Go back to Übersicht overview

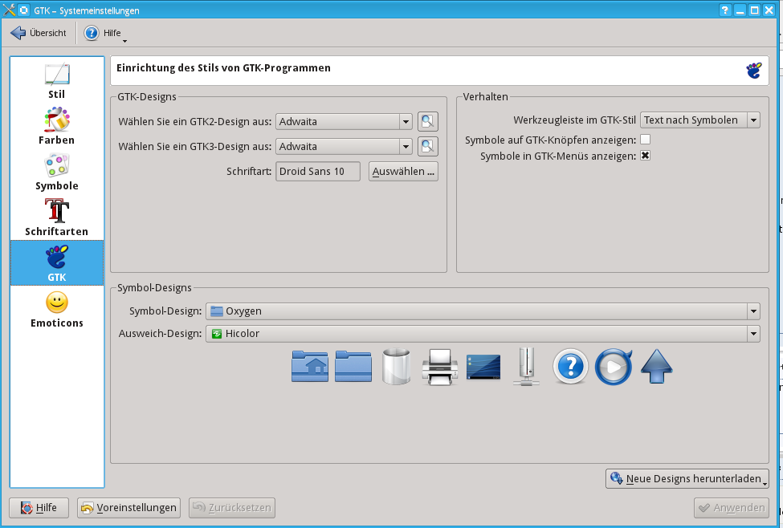pyautogui.click(x=39, y=33)
